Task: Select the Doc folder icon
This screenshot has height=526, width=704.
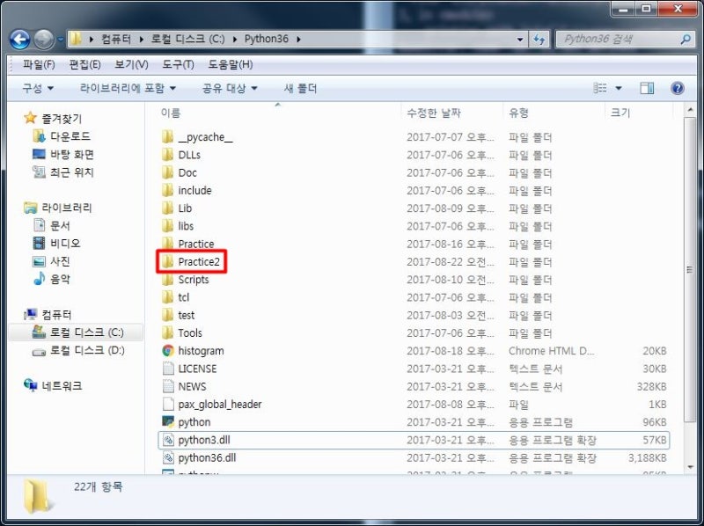Action: coord(167,172)
